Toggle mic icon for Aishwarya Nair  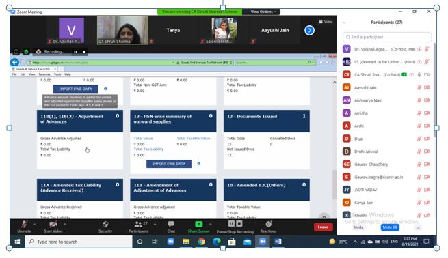click(x=419, y=100)
